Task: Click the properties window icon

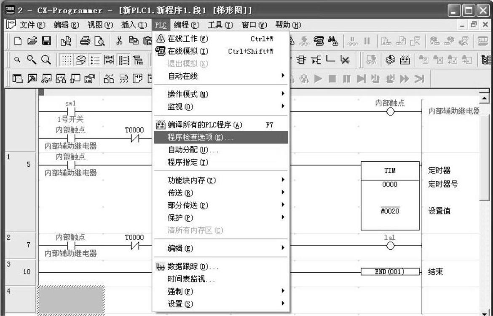Action: [x=90, y=79]
